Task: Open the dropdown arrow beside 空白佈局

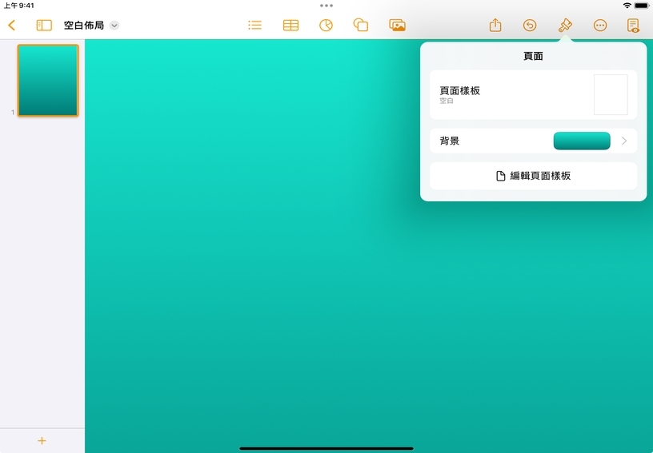Action: point(114,26)
